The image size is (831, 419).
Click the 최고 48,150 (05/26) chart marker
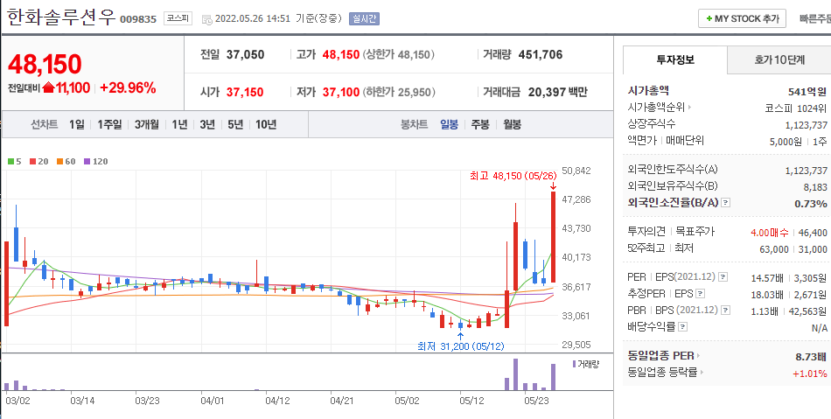point(513,175)
